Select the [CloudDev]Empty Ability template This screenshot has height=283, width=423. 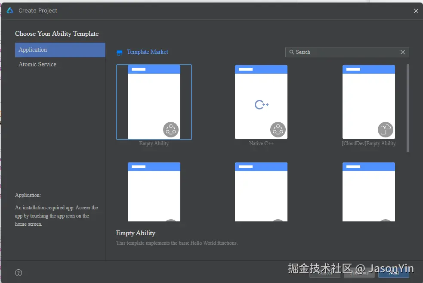coord(368,102)
